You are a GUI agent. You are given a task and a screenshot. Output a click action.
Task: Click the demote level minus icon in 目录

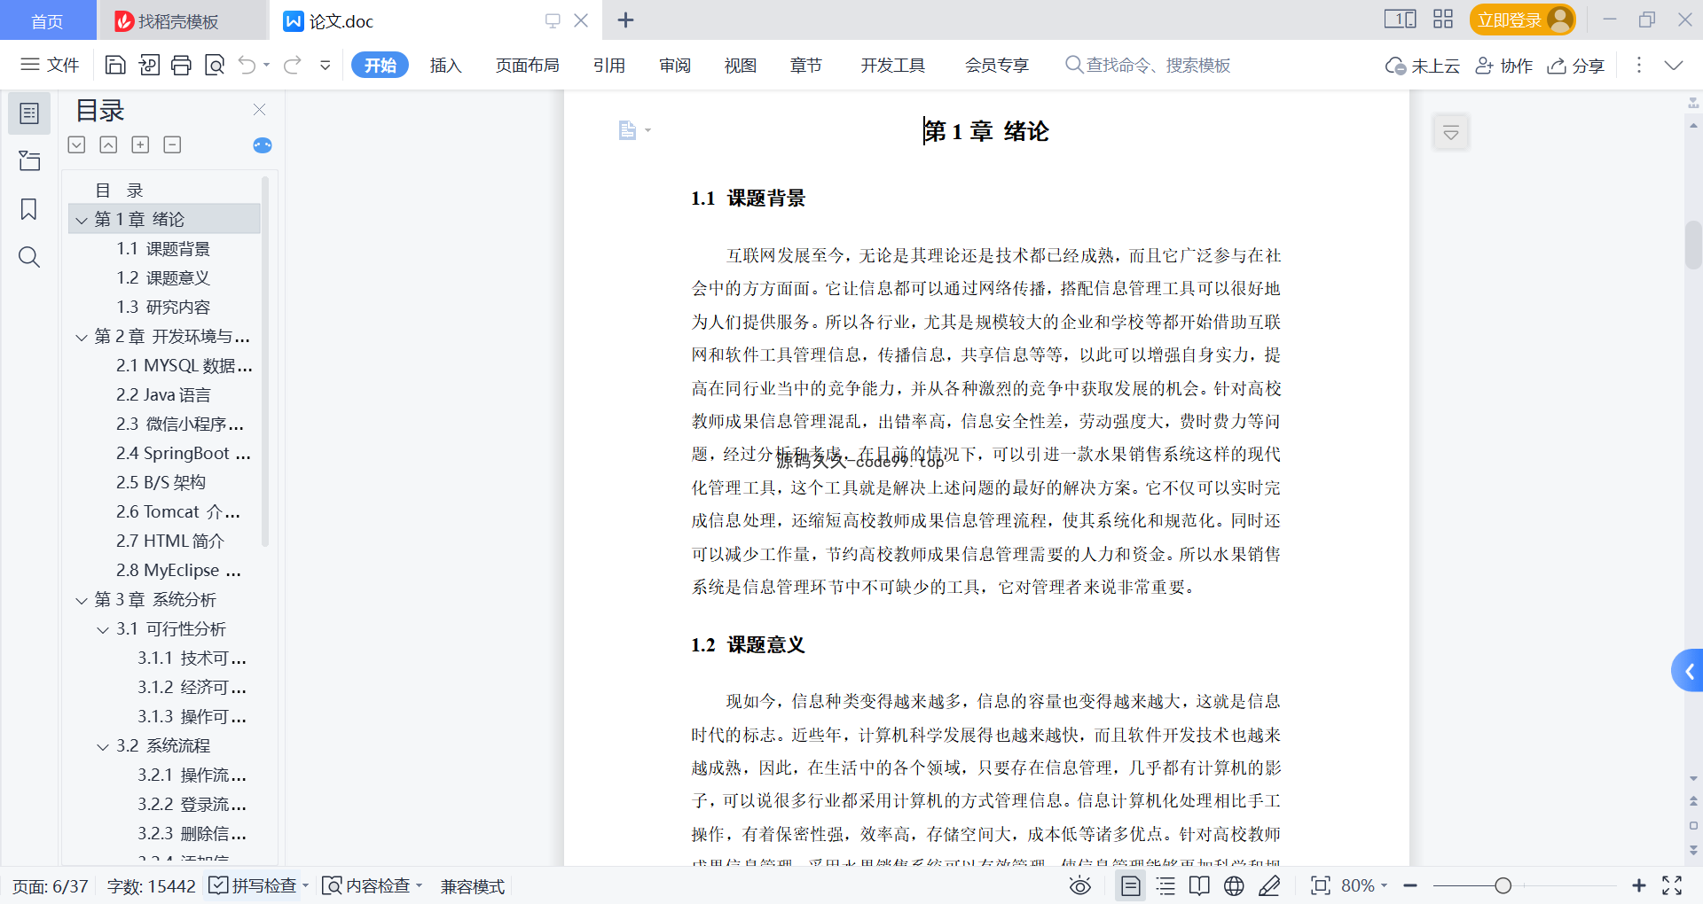172,144
